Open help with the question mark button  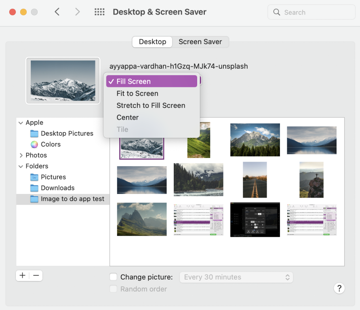point(339,288)
